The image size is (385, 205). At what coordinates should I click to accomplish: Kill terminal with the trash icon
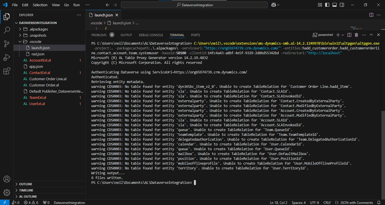click(356, 35)
